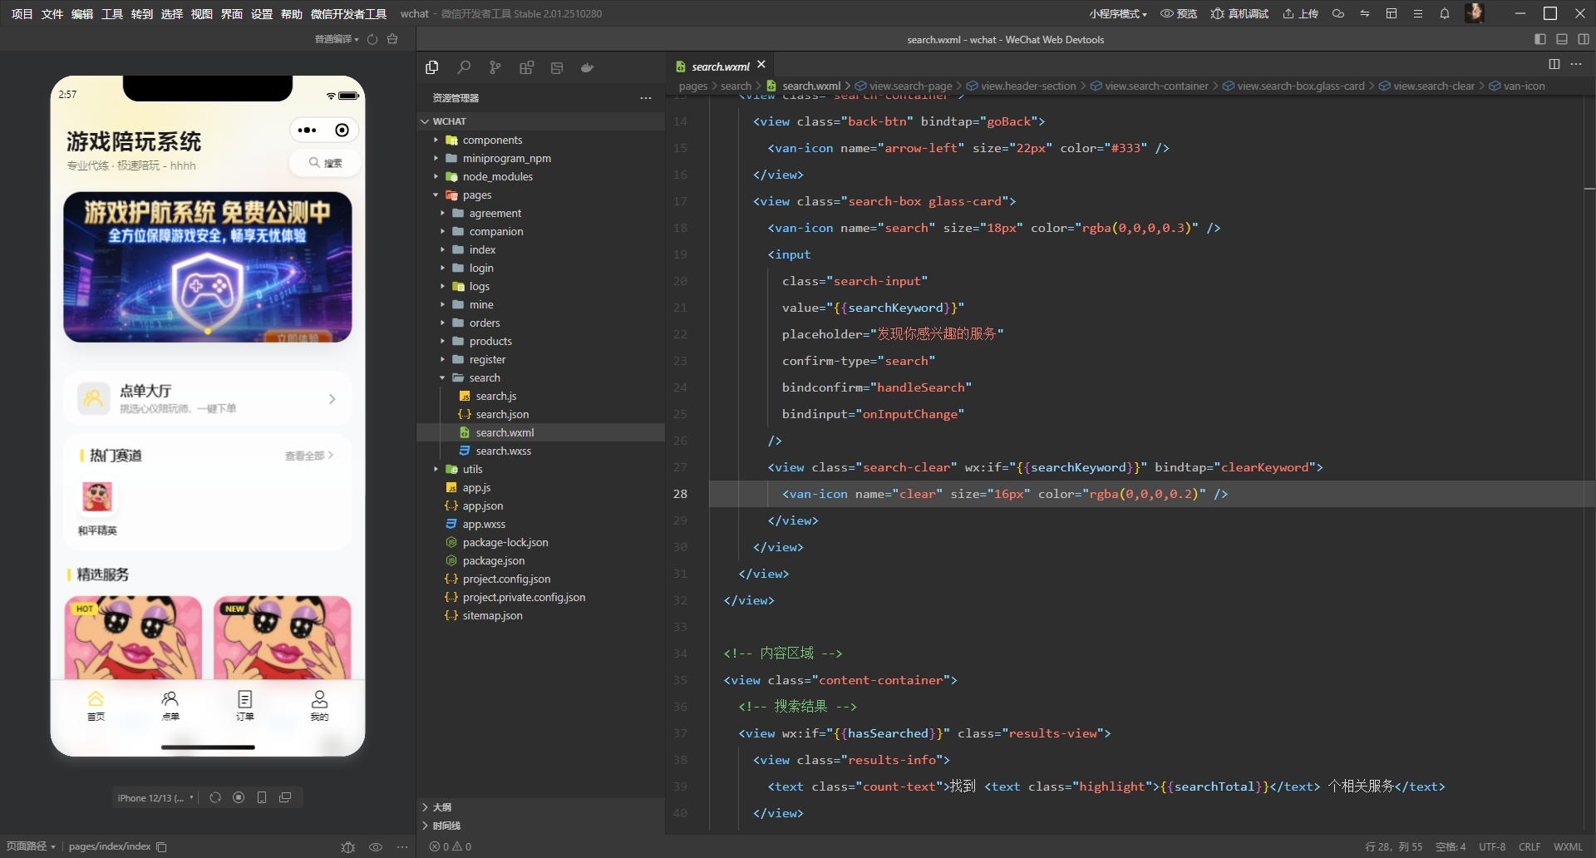1596x858 pixels.
Task: Open the iPhone 12/13 device selector
Action: (x=155, y=797)
